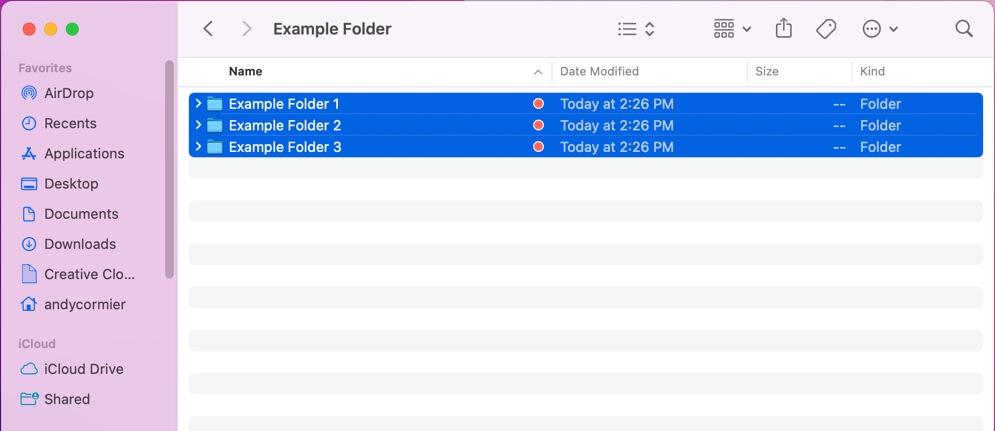Click the Kind value of Example Folder 1
995x431 pixels.
click(x=880, y=104)
